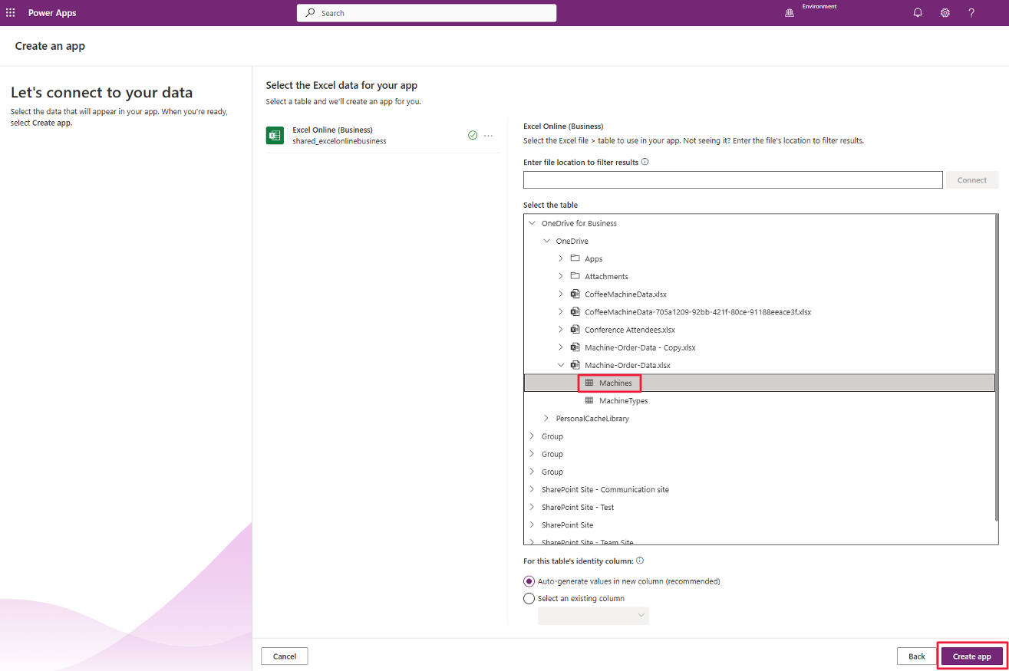Click the Machine-Order-Data.xlsx file icon
The height and width of the screenshot is (671, 1009).
[575, 365]
